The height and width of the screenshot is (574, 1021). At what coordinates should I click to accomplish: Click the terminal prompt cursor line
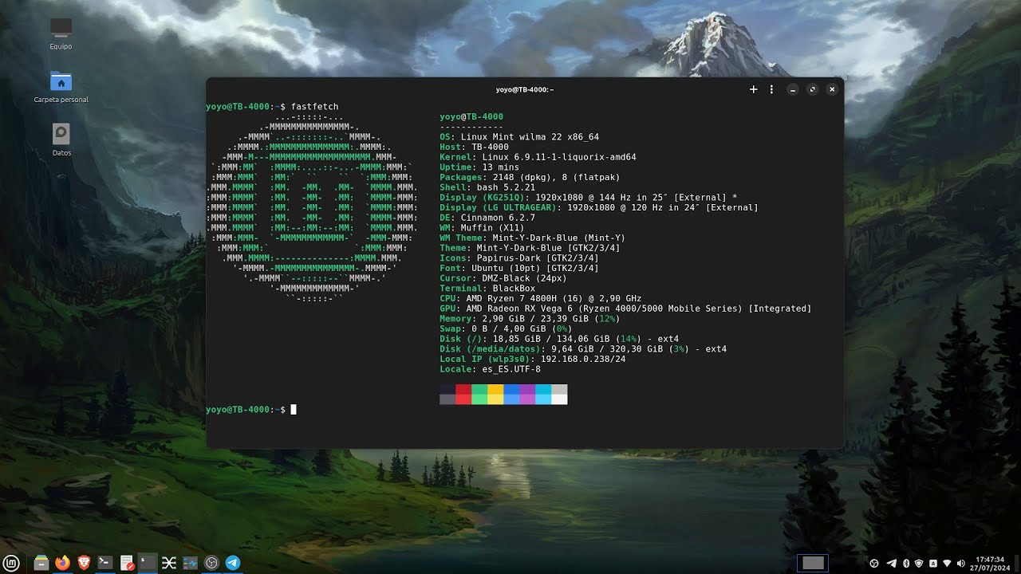pos(251,410)
